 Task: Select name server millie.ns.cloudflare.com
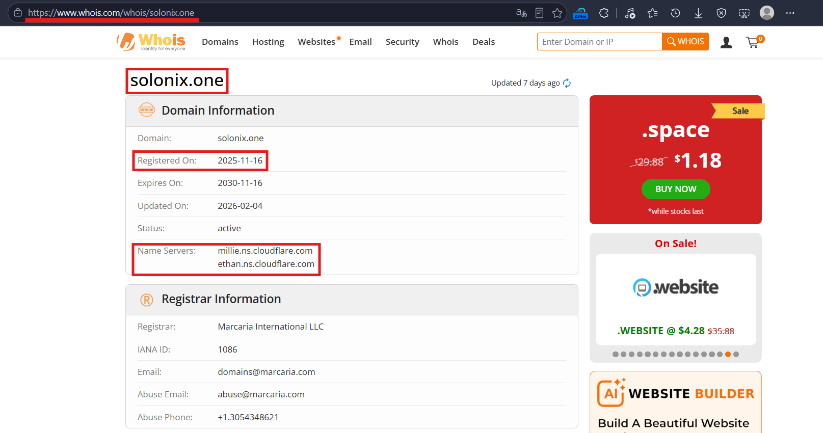pos(265,251)
